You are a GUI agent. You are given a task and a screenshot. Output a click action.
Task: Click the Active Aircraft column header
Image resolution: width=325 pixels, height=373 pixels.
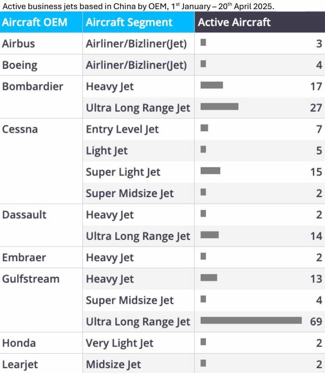point(260,22)
